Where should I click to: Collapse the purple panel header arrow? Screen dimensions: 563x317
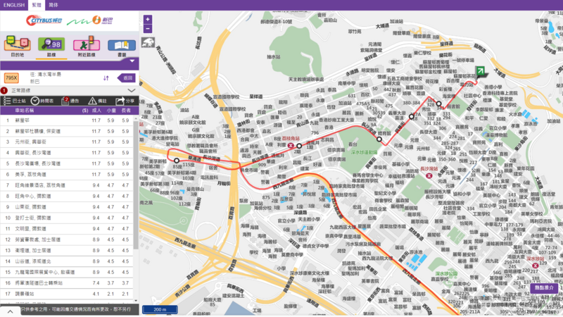131,61
